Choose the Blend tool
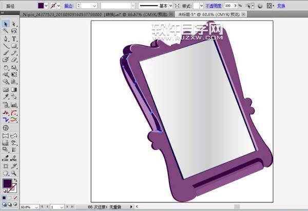The width and height of the screenshot is (308, 211). tap(14, 96)
